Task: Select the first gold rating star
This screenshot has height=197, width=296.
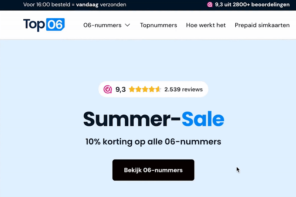Action: pyautogui.click(x=132, y=89)
